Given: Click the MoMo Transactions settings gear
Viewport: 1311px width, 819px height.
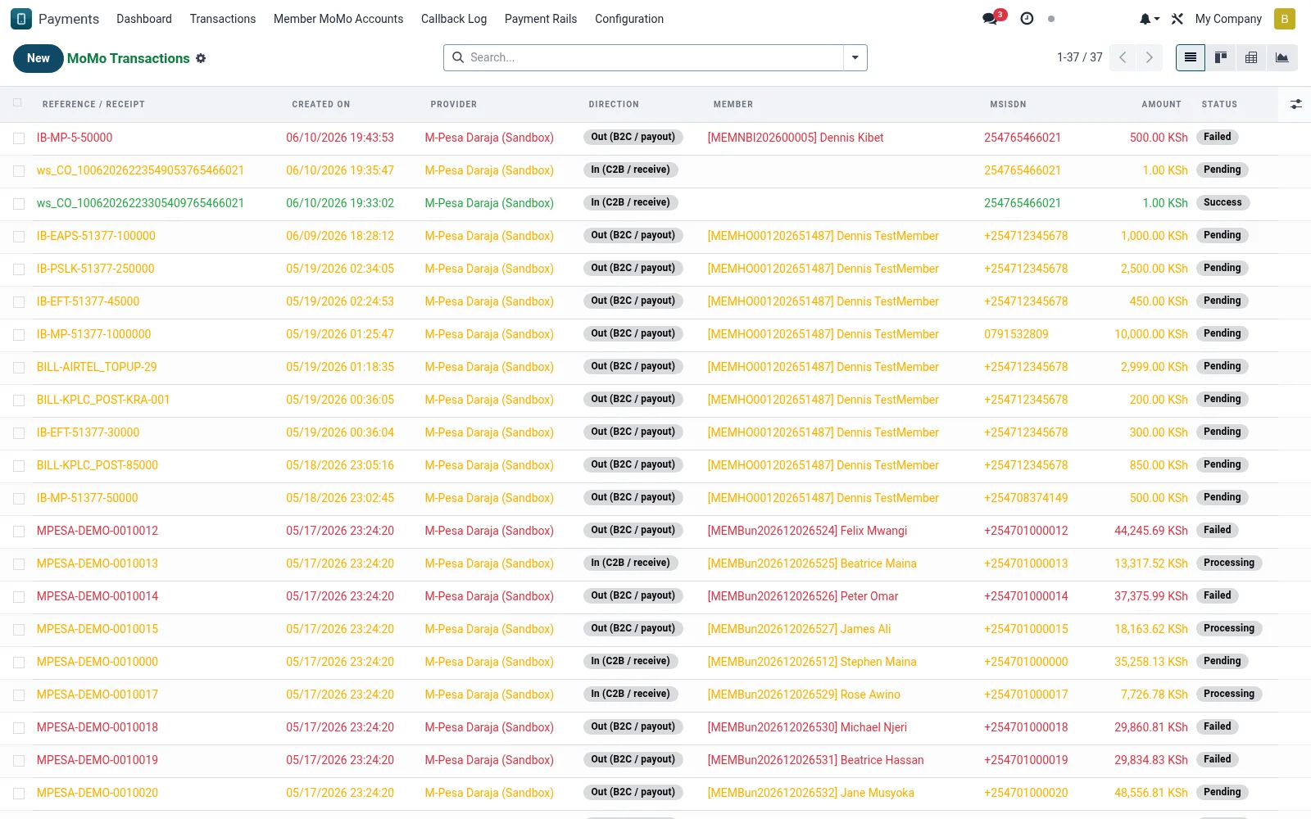Looking at the screenshot, I should pyautogui.click(x=201, y=58).
